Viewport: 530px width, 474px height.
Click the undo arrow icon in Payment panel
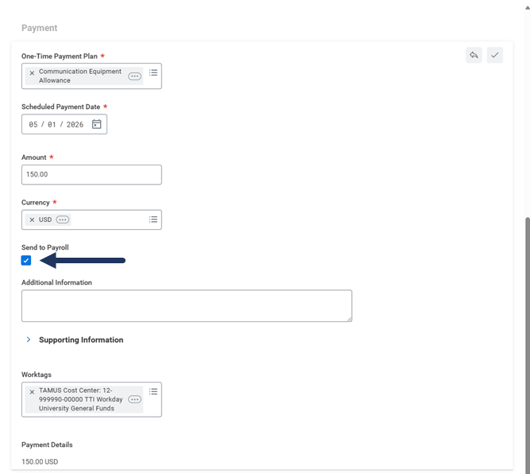point(474,55)
